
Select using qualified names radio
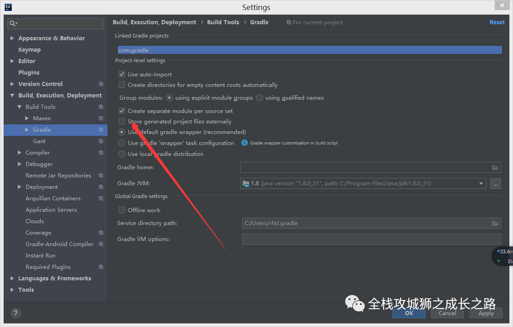click(x=259, y=98)
